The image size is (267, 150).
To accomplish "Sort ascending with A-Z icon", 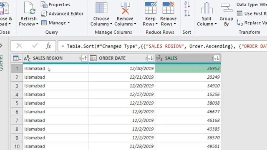I will tap(187, 5).
